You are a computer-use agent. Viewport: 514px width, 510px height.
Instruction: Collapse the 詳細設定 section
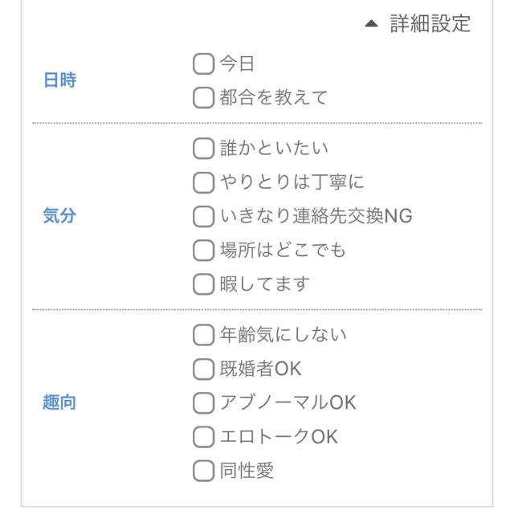click(x=430, y=24)
